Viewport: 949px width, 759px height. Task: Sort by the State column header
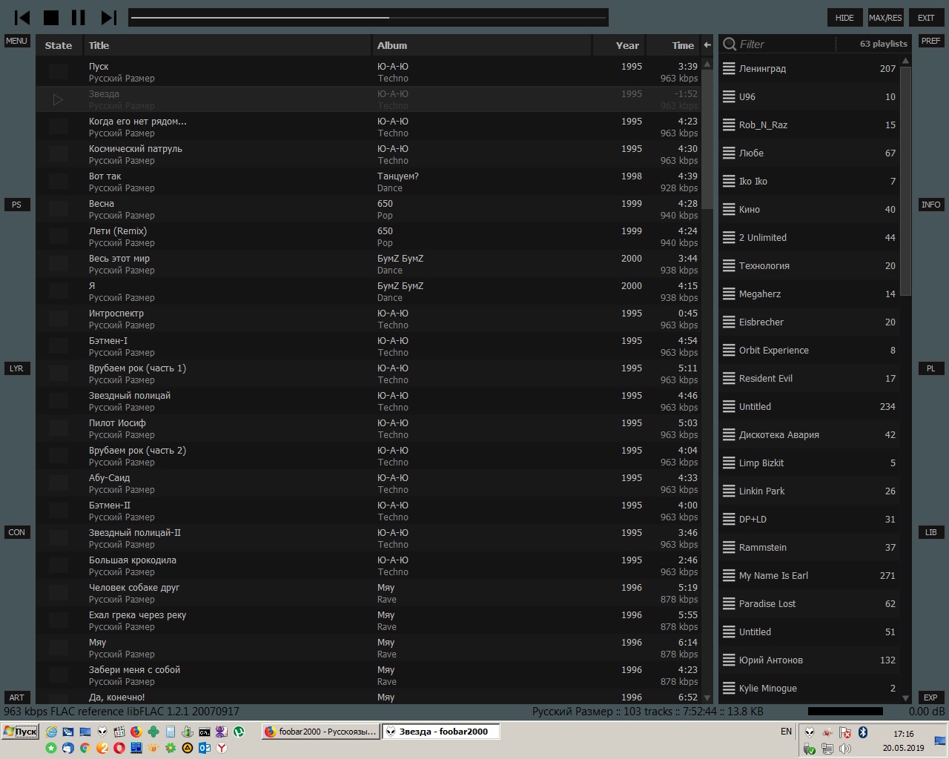point(59,45)
